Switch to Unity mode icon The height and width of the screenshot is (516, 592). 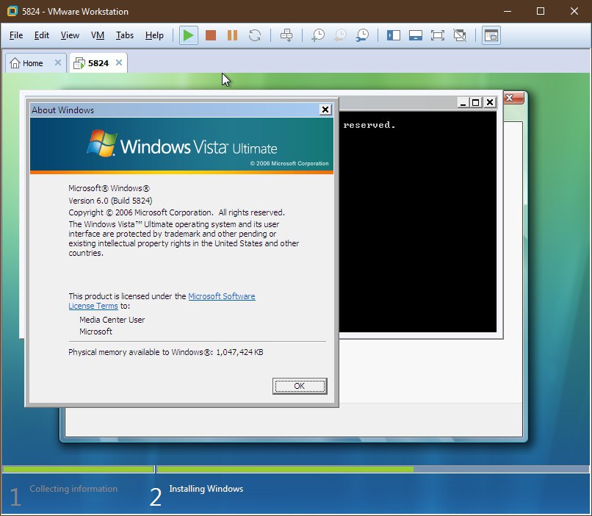[460, 35]
